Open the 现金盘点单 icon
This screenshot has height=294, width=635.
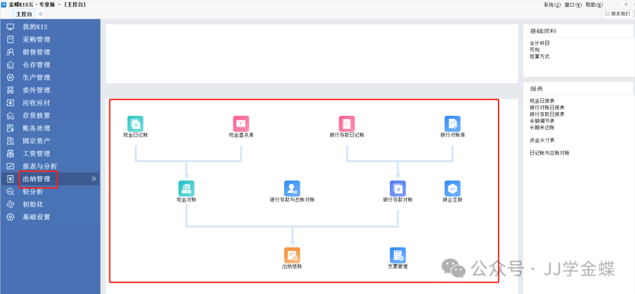pos(241,123)
